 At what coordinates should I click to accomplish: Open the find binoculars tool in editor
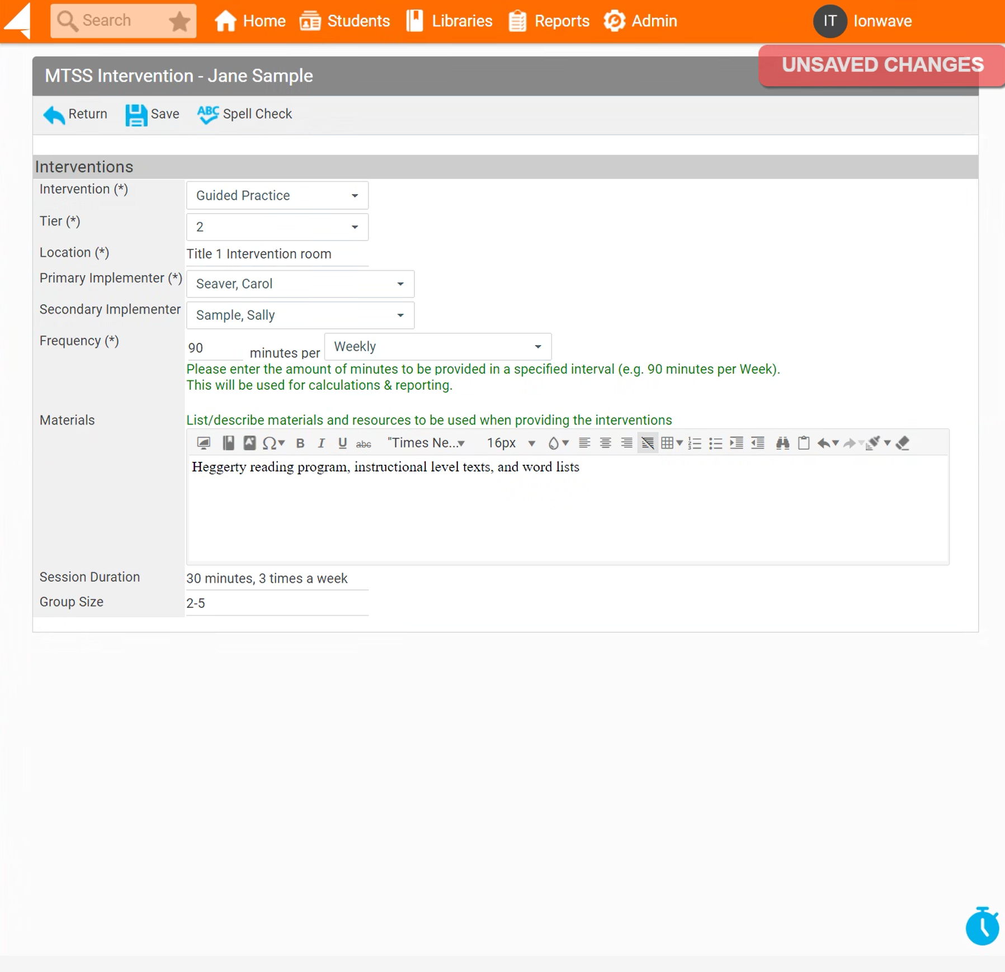click(782, 443)
